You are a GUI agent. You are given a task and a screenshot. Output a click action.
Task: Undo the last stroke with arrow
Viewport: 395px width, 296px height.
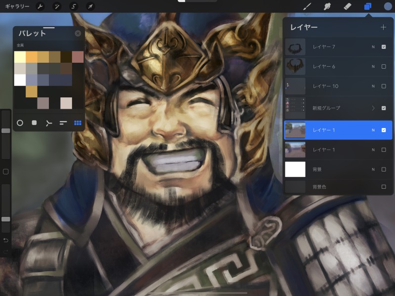click(5, 240)
